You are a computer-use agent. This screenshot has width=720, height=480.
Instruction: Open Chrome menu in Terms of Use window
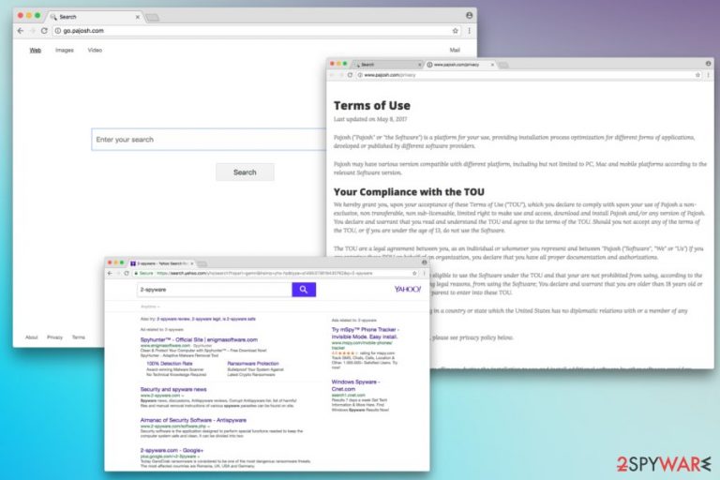coord(708,75)
